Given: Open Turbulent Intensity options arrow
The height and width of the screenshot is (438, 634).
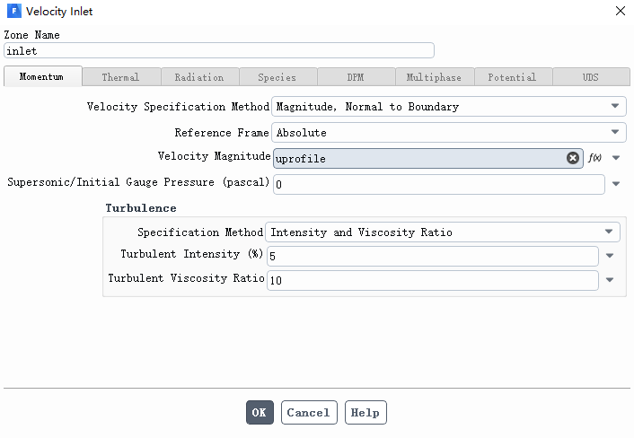Looking at the screenshot, I should coord(610,256).
